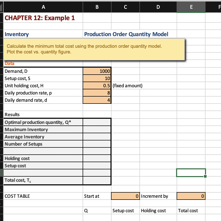Click the orange Increment by input cell
This screenshot has height=221, width=221.
click(191, 196)
